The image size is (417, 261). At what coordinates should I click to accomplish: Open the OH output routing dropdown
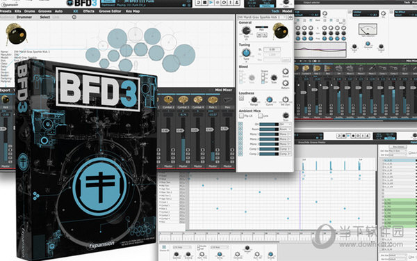click(x=285, y=125)
